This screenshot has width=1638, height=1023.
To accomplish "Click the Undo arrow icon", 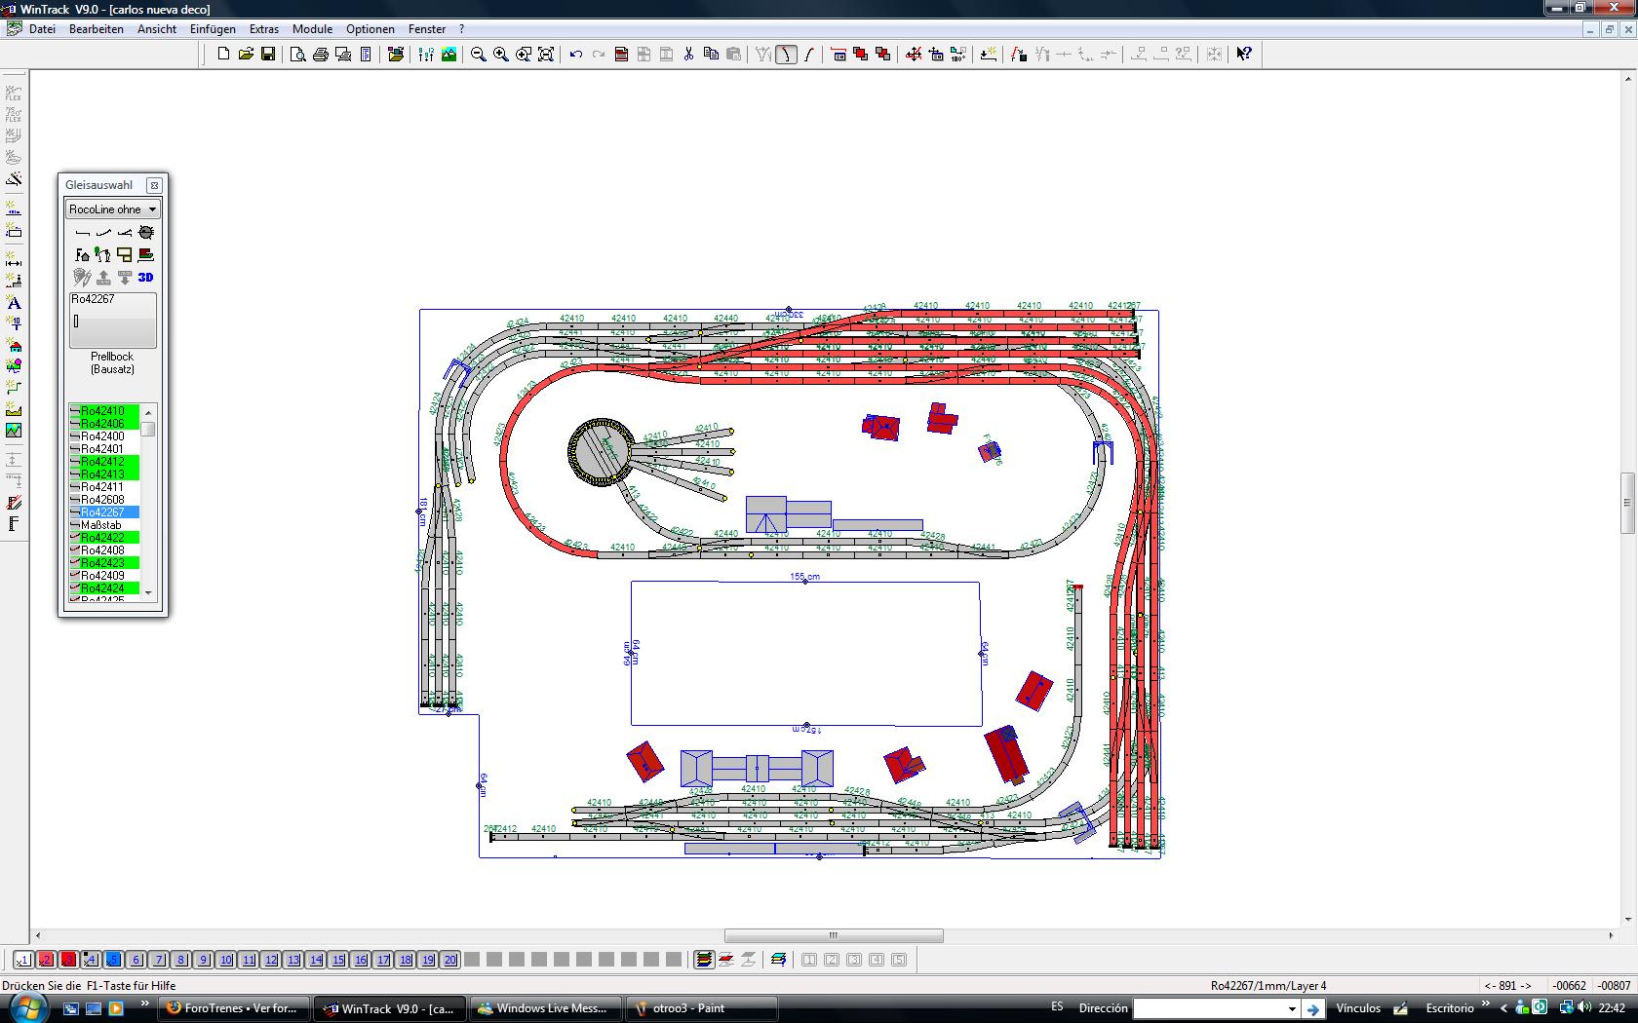I will pos(576,55).
